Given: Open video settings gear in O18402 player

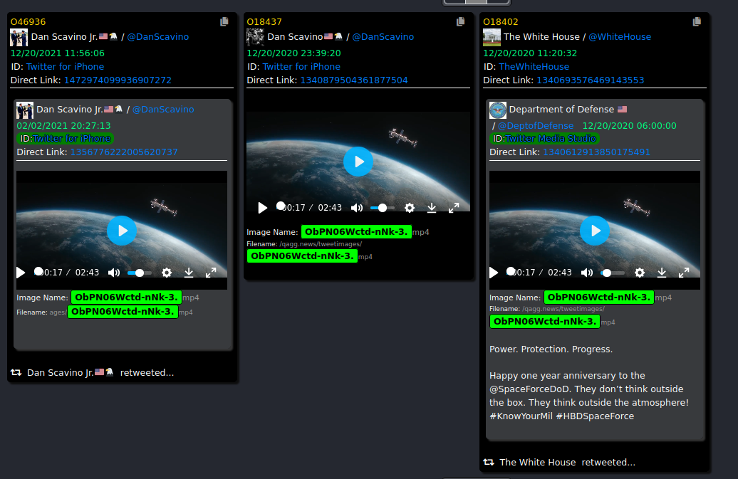Looking at the screenshot, I should click(x=640, y=273).
